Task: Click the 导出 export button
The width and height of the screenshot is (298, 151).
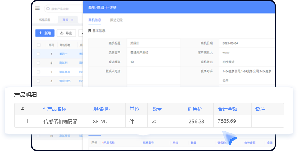Action: pyautogui.click(x=66, y=33)
